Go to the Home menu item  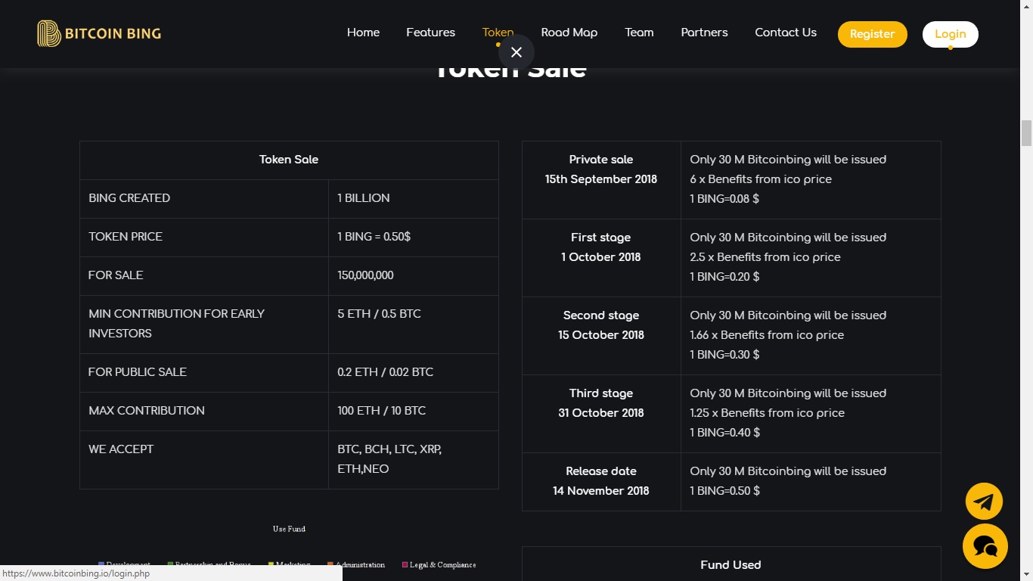coord(363,33)
